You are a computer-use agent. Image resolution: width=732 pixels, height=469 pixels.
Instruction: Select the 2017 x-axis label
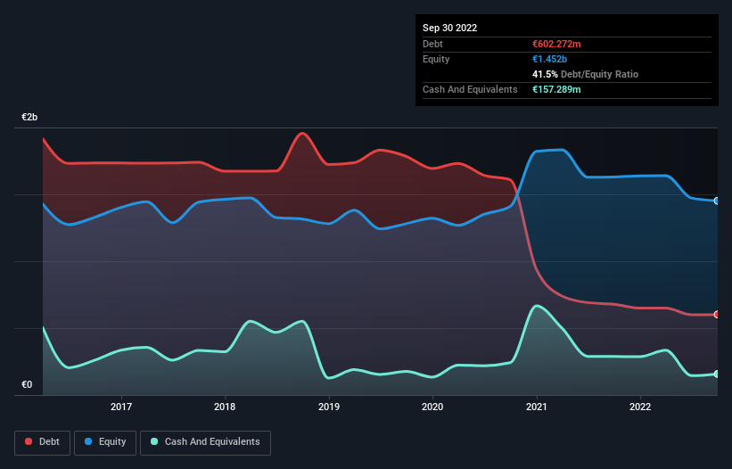(121, 407)
